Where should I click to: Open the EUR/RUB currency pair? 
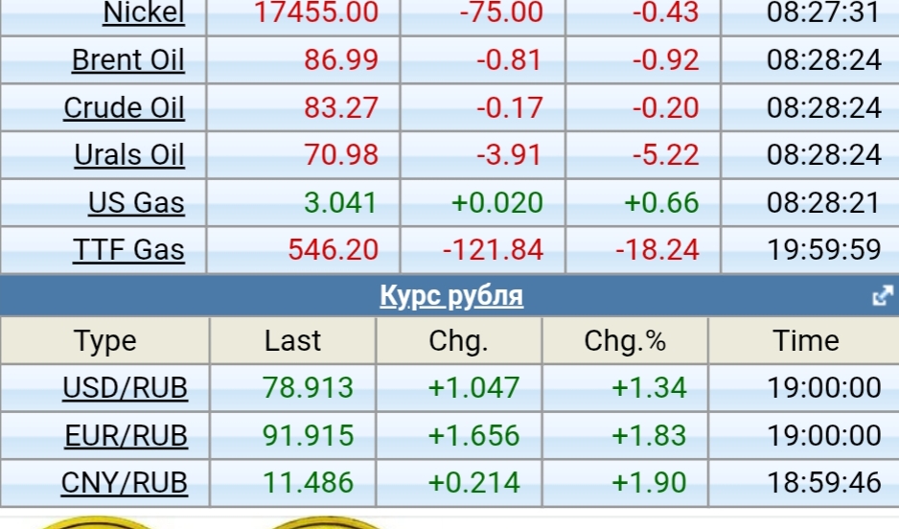click(126, 436)
